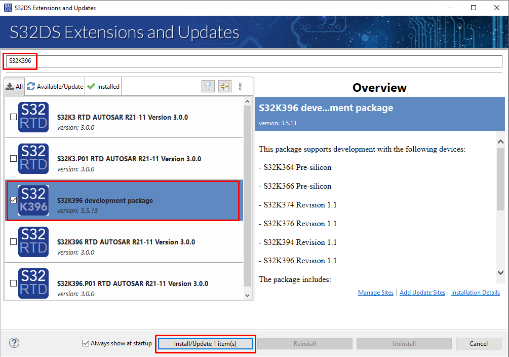Close the S32DS Extensions and Updates window
The width and height of the screenshot is (509, 357).
click(497, 8)
